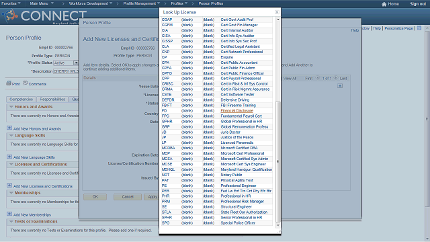Select FBI Firearms Training license
Screen dimensions: 430x242
238,105
